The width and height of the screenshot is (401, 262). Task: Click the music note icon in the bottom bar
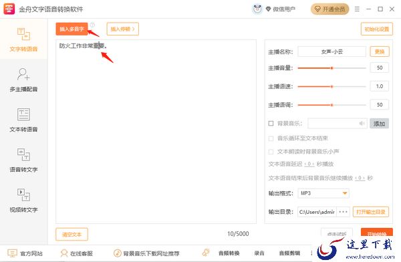(118, 253)
